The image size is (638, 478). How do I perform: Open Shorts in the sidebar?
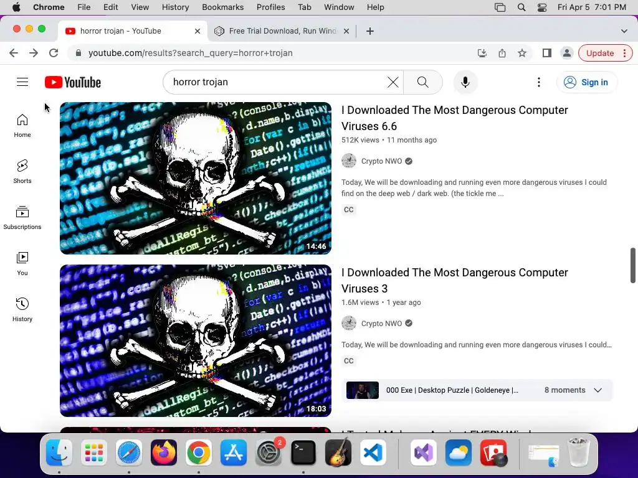click(22, 172)
